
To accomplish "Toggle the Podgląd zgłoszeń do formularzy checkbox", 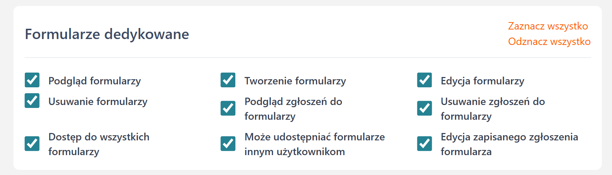I will pos(228,108).
